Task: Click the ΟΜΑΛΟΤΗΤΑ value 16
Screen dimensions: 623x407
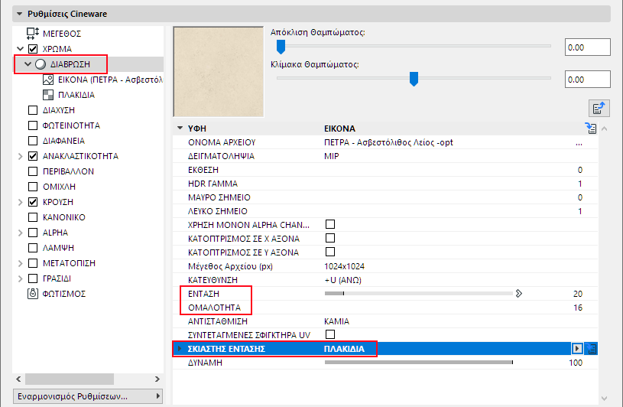Action: [578, 308]
